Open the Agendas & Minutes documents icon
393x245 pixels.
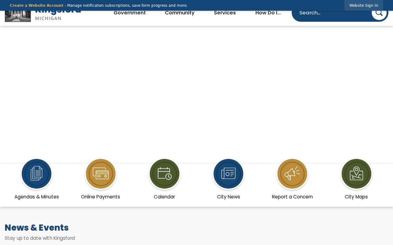coord(37,174)
